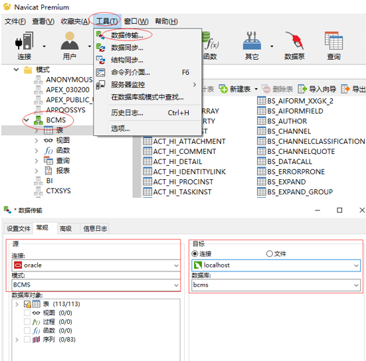Click the 导出 export wizard icon
The width and height of the screenshot is (366, 361).
[x=345, y=89]
